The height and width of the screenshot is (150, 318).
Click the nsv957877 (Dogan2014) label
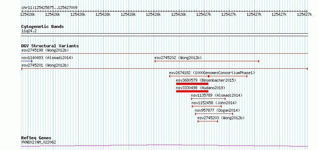click(x=217, y=110)
